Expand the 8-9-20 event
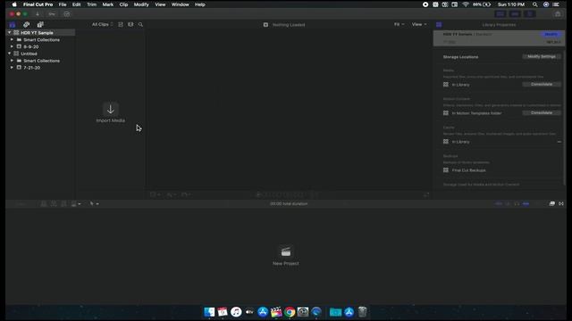The width and height of the screenshot is (572, 321). pyautogui.click(x=12, y=46)
